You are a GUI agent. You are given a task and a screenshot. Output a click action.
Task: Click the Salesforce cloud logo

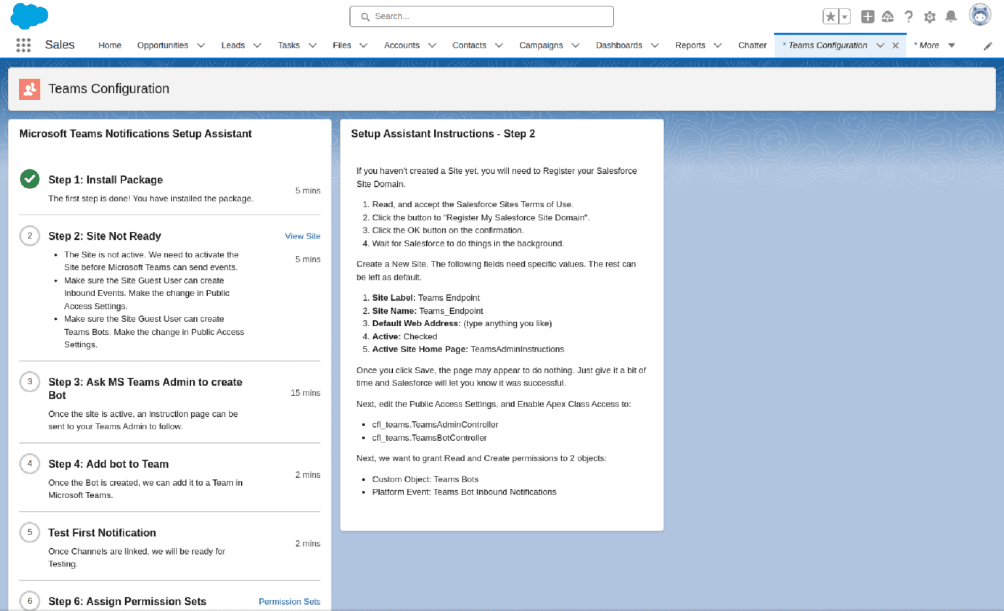[x=29, y=16]
